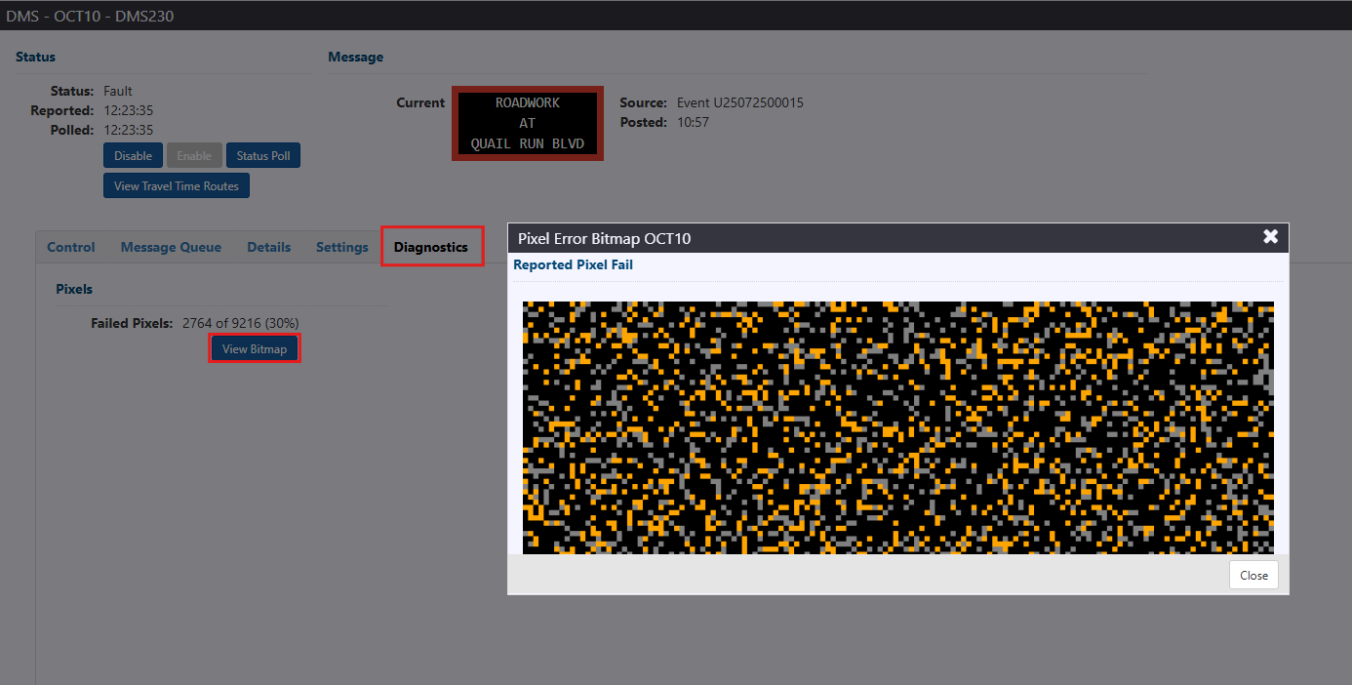The width and height of the screenshot is (1352, 685).
Task: Click the Reported Pixel Fail heading
Action: 573,264
